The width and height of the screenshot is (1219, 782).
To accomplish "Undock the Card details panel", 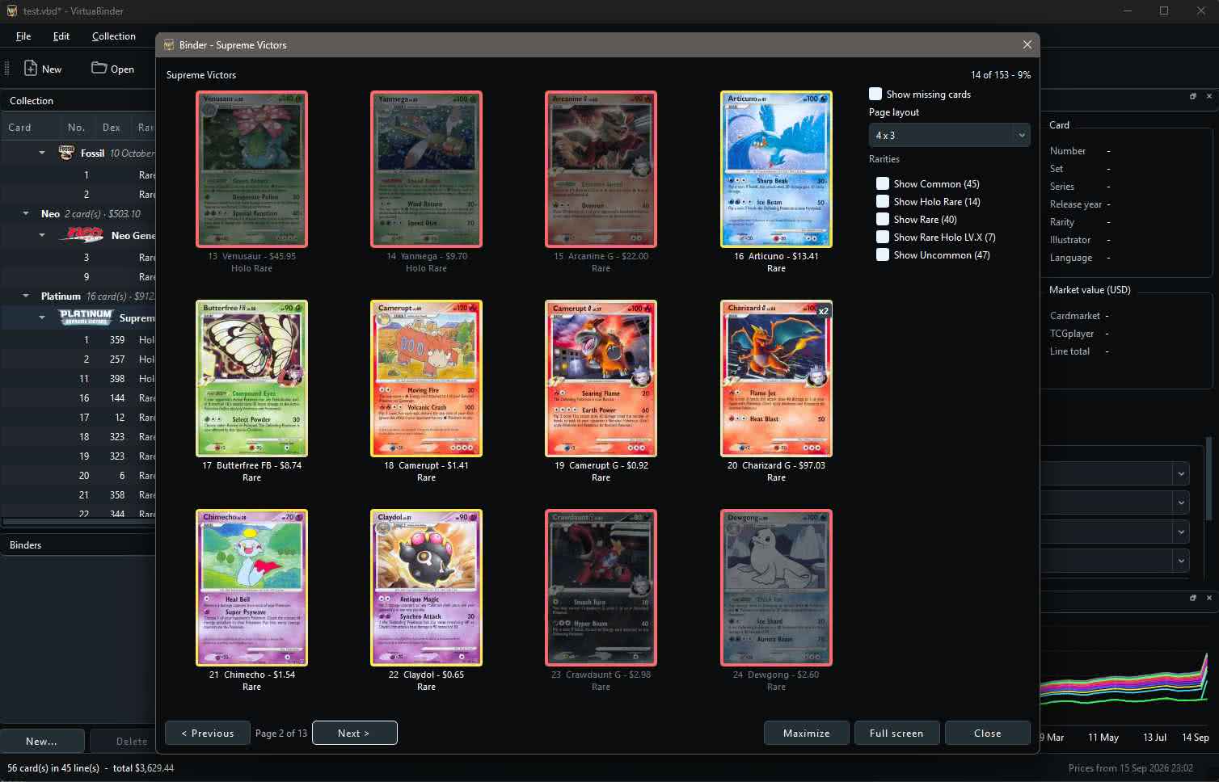I will (x=1192, y=96).
